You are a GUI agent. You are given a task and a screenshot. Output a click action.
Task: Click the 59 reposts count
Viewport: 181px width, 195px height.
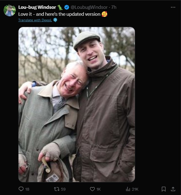click(63, 189)
